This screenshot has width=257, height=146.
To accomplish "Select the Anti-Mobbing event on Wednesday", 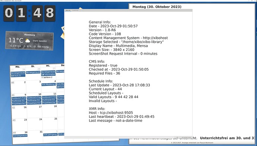I will (x=48, y=85).
